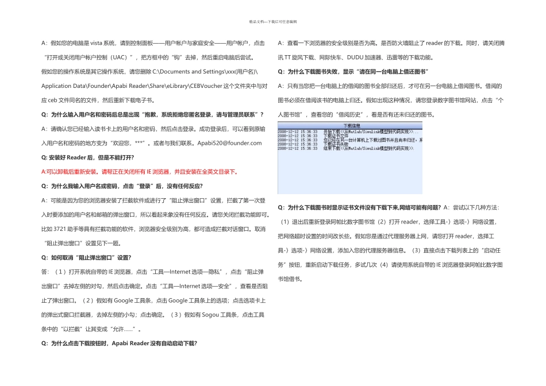Click the question '为什么我输入用户名或密码，点击"登录"后'
Image resolution: width=546 pixels, height=386 pixels.
122,186
